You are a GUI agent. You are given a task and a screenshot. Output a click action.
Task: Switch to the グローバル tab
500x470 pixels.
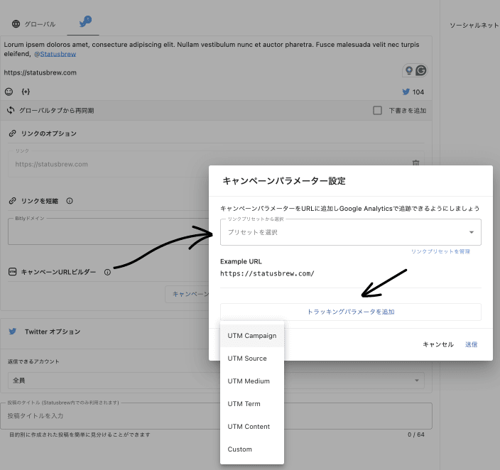coord(33,24)
